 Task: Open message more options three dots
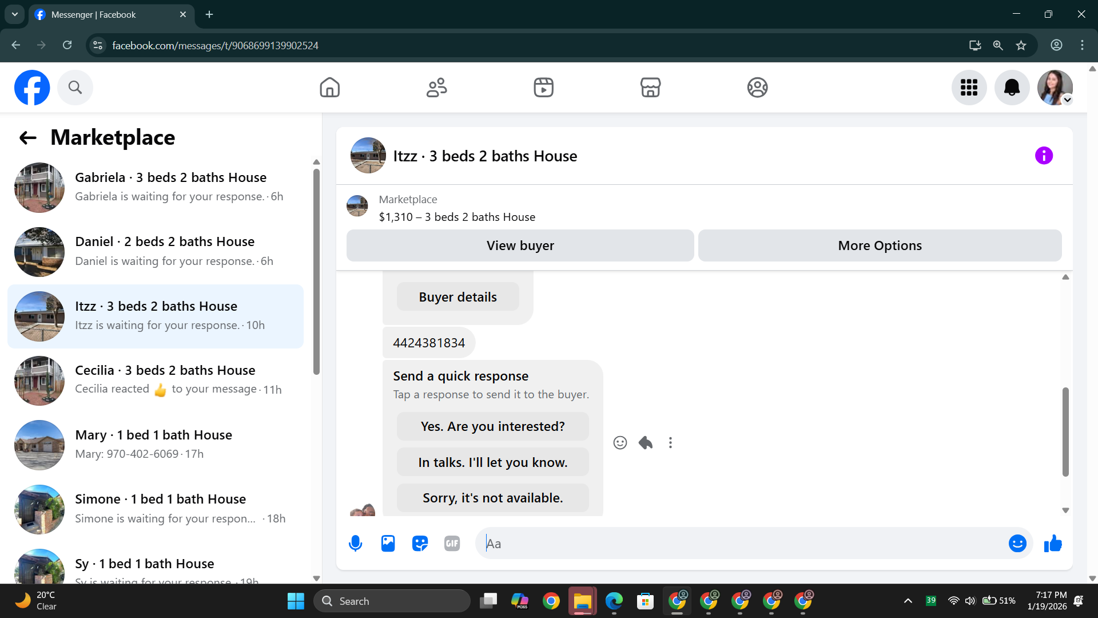coord(670,442)
